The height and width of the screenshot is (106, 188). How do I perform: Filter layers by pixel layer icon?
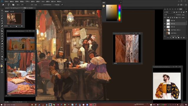(174, 12)
